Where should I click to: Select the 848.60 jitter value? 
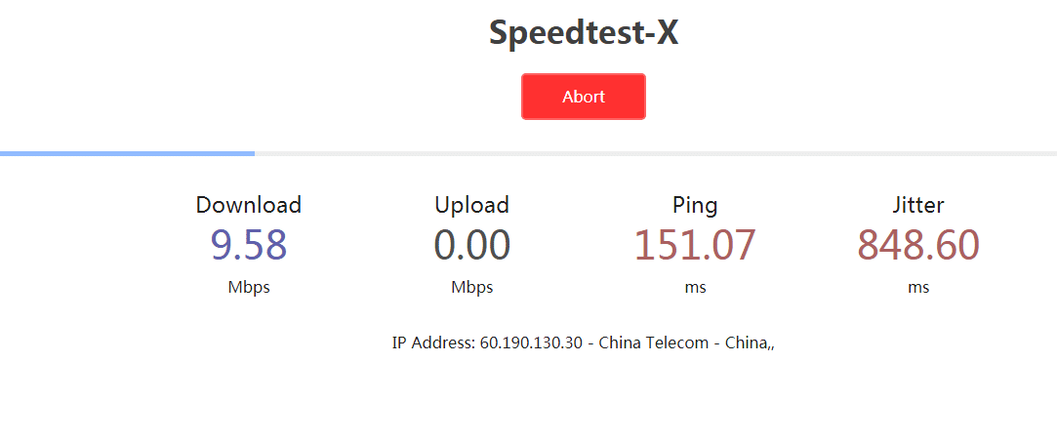(x=918, y=246)
